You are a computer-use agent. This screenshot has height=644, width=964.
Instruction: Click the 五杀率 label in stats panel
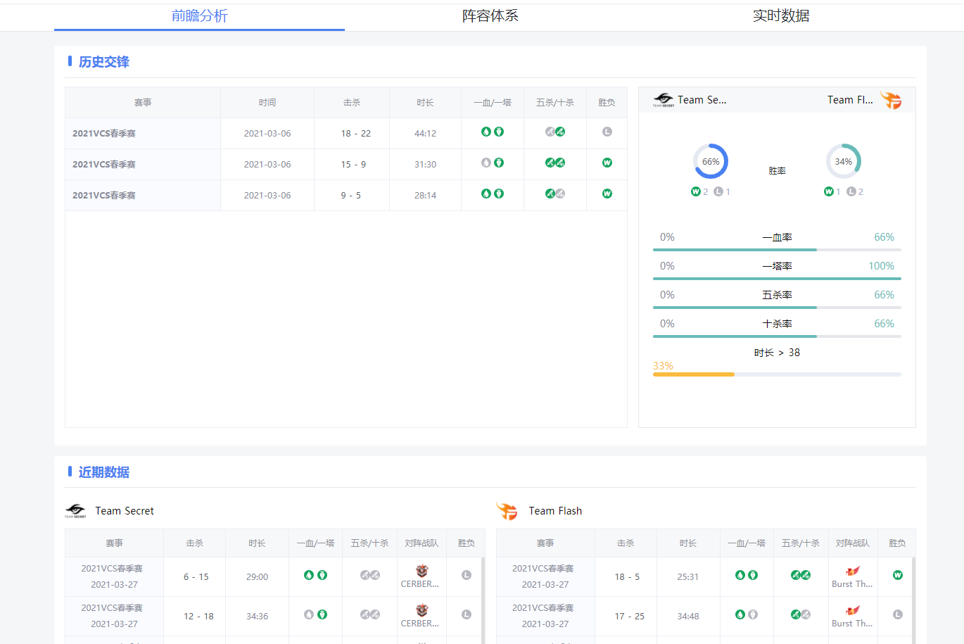point(777,295)
